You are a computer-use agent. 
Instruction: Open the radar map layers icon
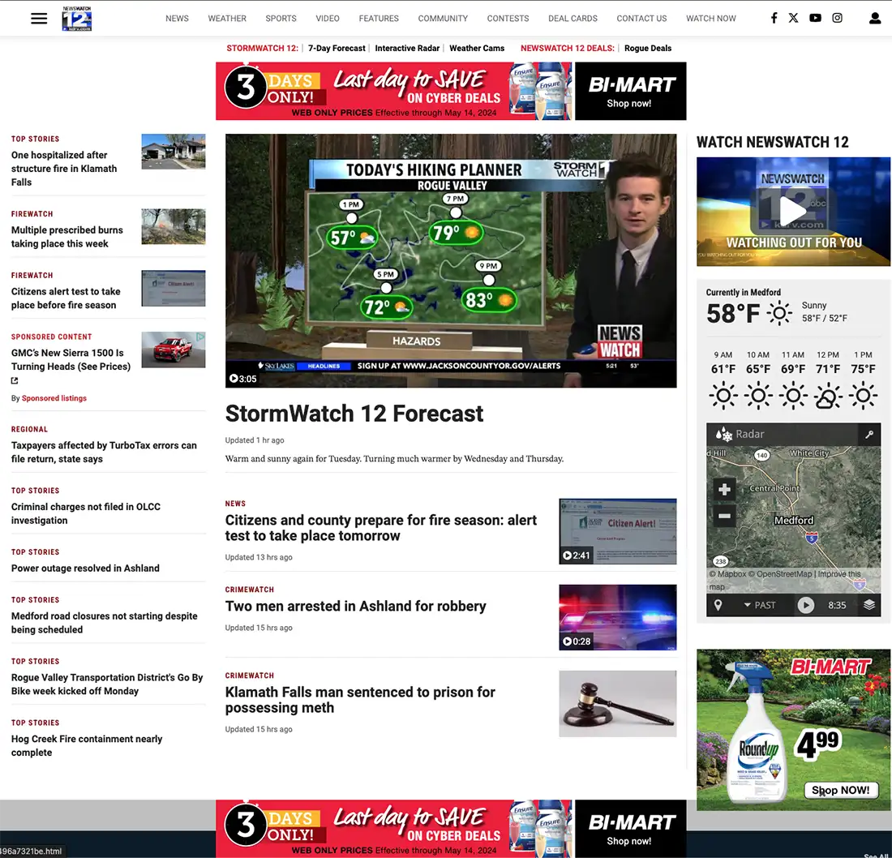pos(869,605)
